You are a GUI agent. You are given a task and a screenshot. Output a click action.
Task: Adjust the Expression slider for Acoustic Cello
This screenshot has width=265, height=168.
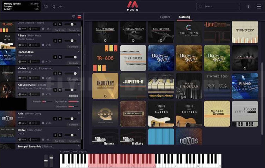pyautogui.click(x=73, y=101)
